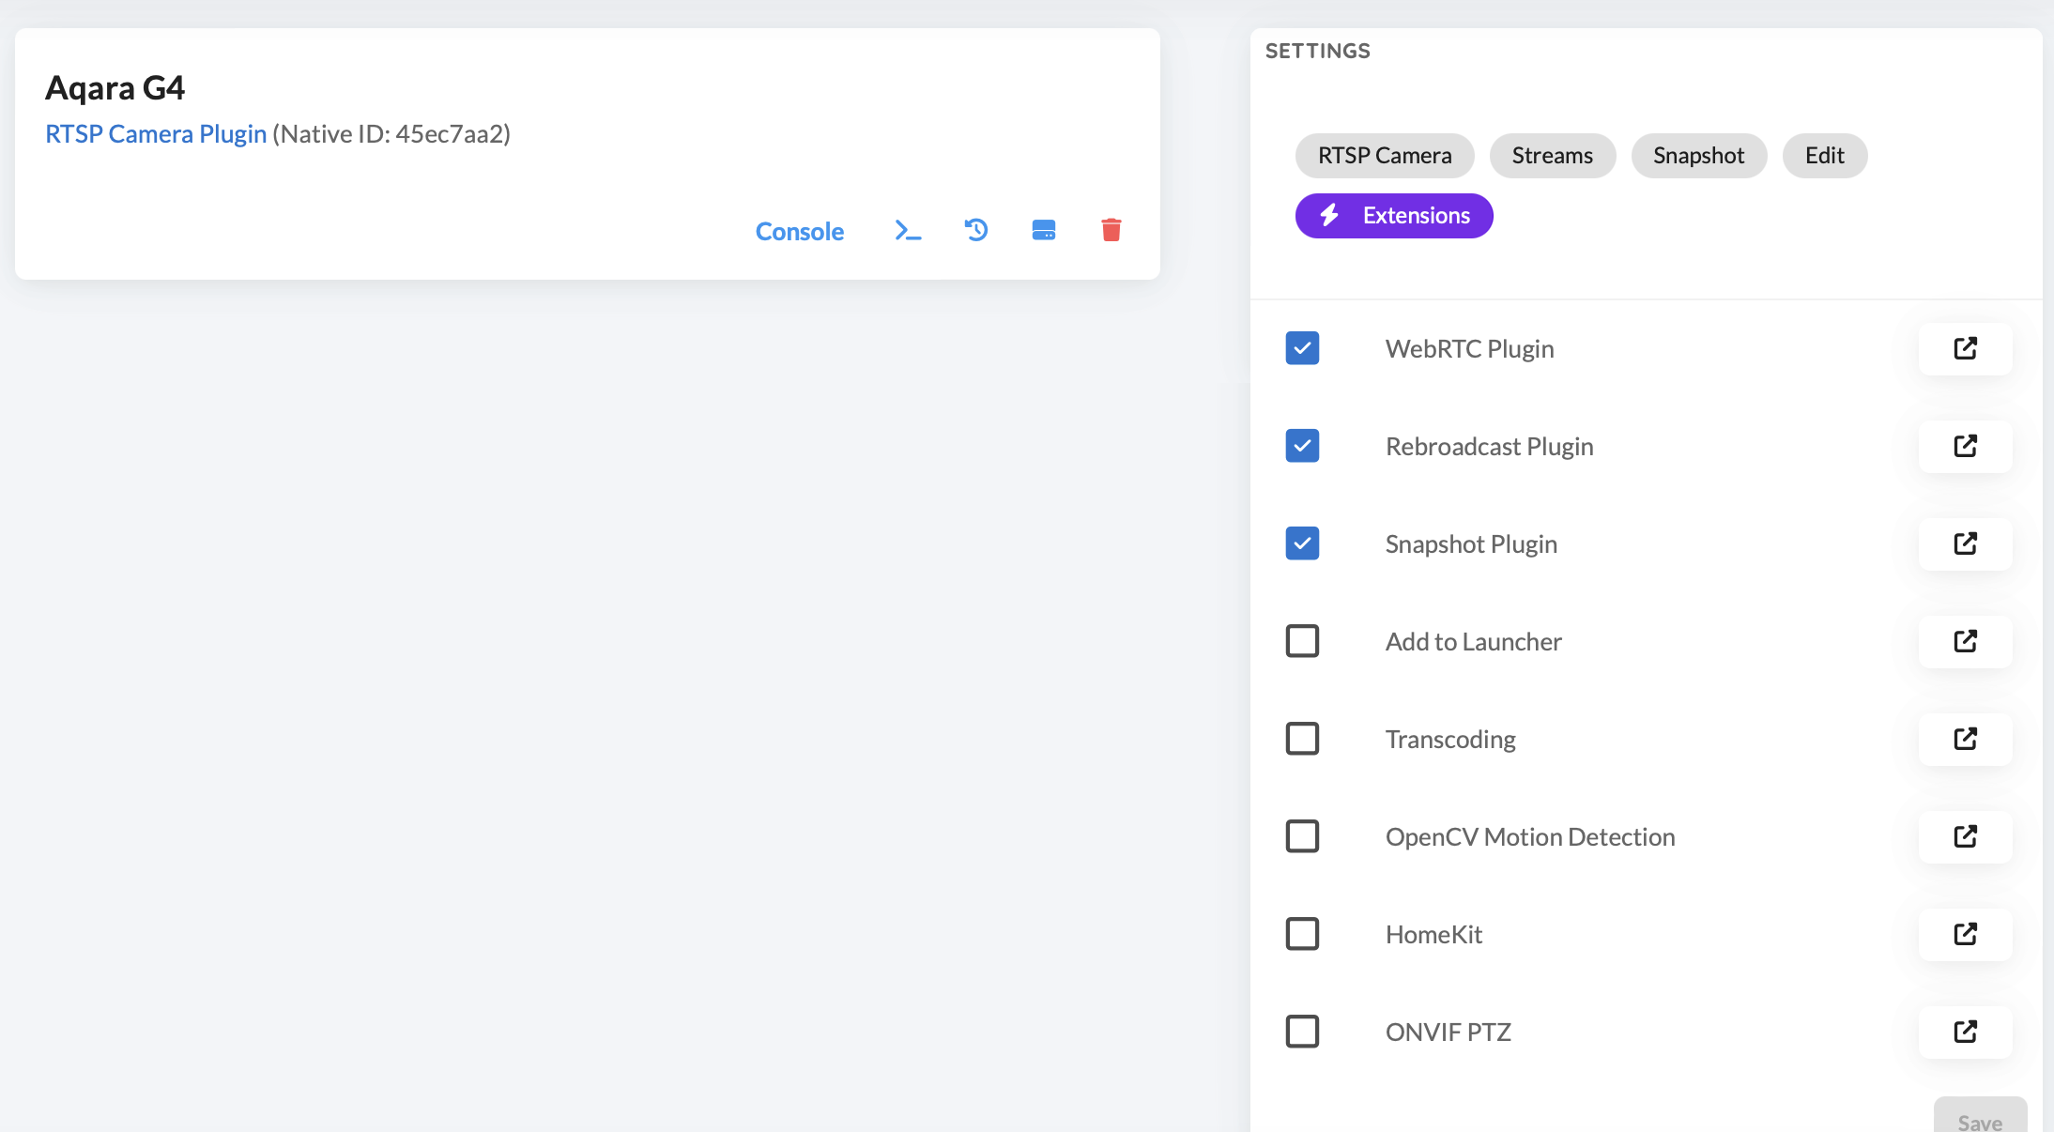Select the Snapshot settings tab
Viewport: 2054px width, 1132px height.
pyautogui.click(x=1698, y=156)
